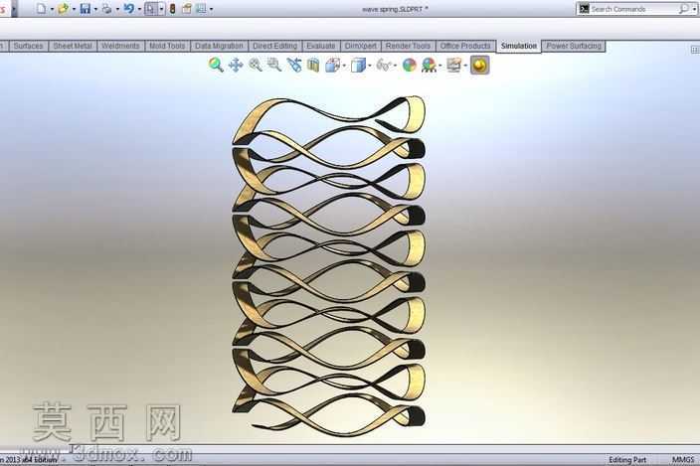Expand the Options dropdown arrow
This screenshot has height=466, width=700.
click(x=211, y=9)
